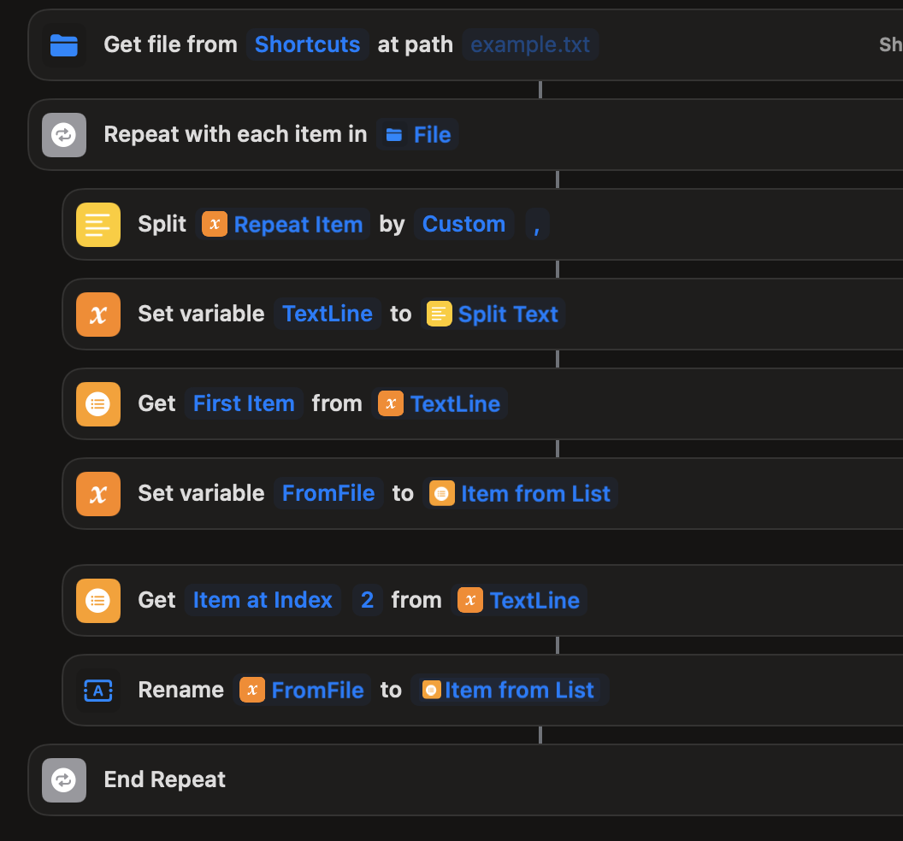Image resolution: width=903 pixels, height=841 pixels.
Task: Click the Rename action icon
Action: click(98, 691)
